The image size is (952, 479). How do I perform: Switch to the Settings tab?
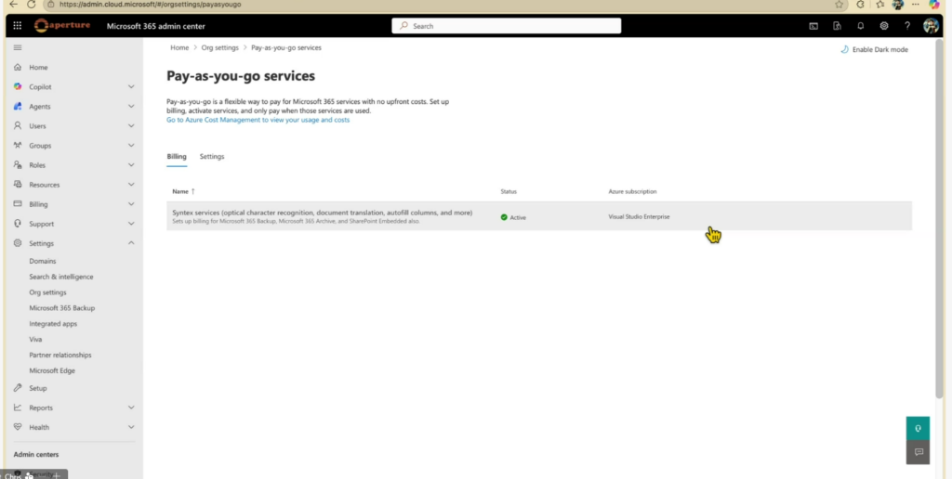[x=212, y=157]
